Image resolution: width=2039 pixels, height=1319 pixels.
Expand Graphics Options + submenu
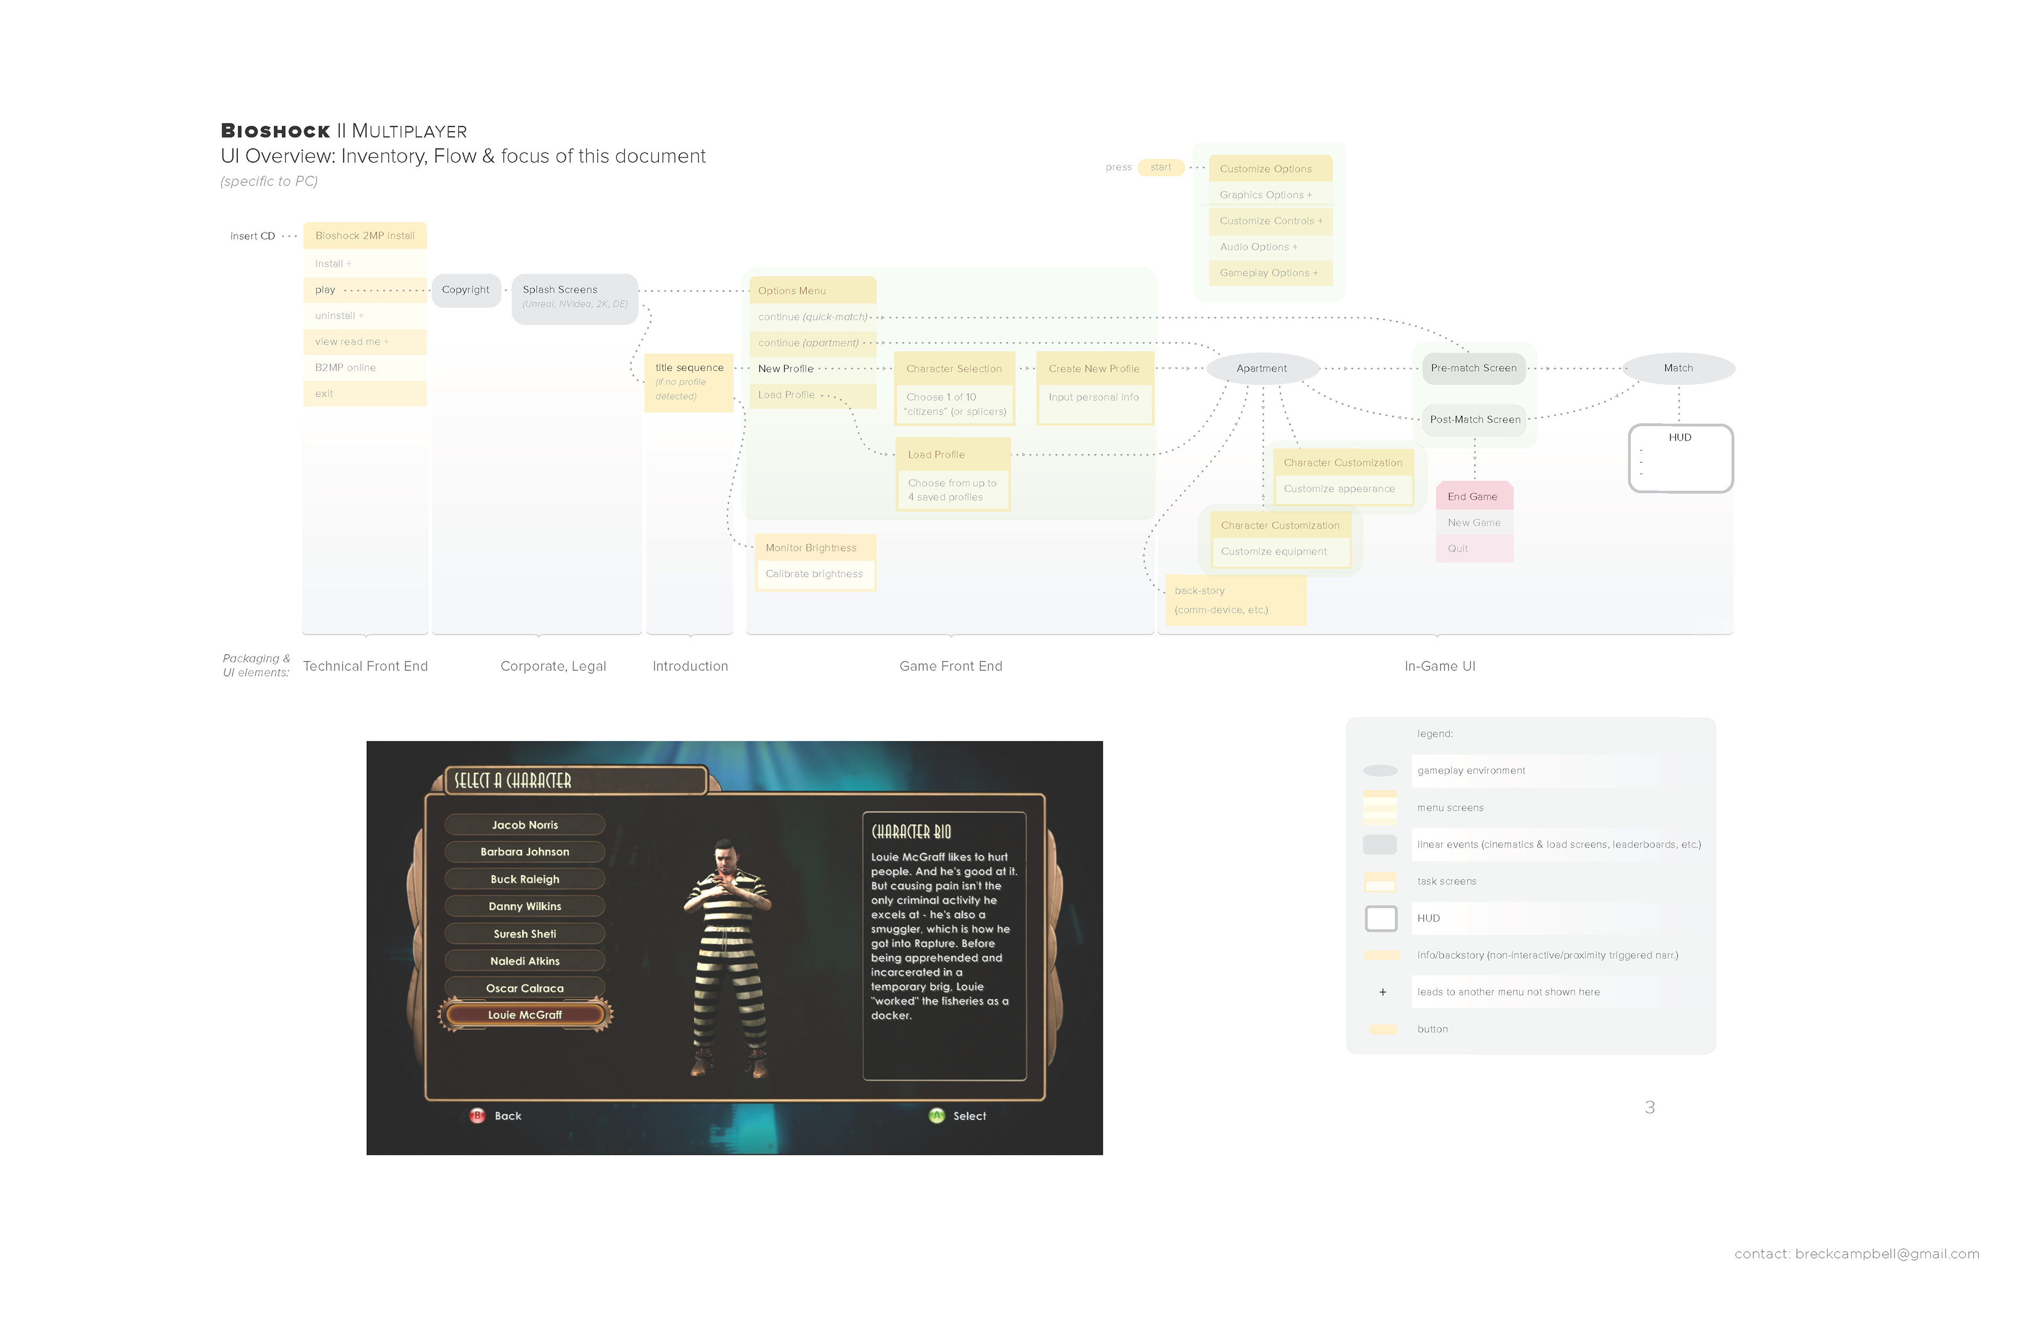pyautogui.click(x=1265, y=195)
